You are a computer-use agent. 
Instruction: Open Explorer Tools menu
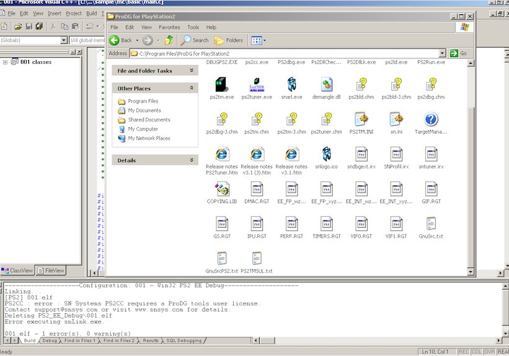193,27
